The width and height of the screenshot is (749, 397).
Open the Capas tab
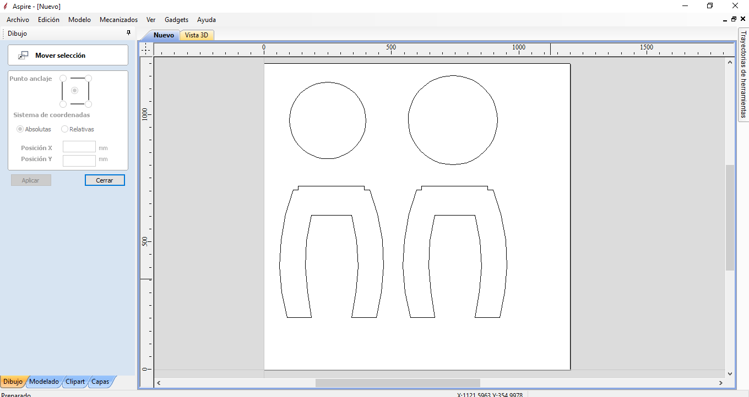coord(100,382)
